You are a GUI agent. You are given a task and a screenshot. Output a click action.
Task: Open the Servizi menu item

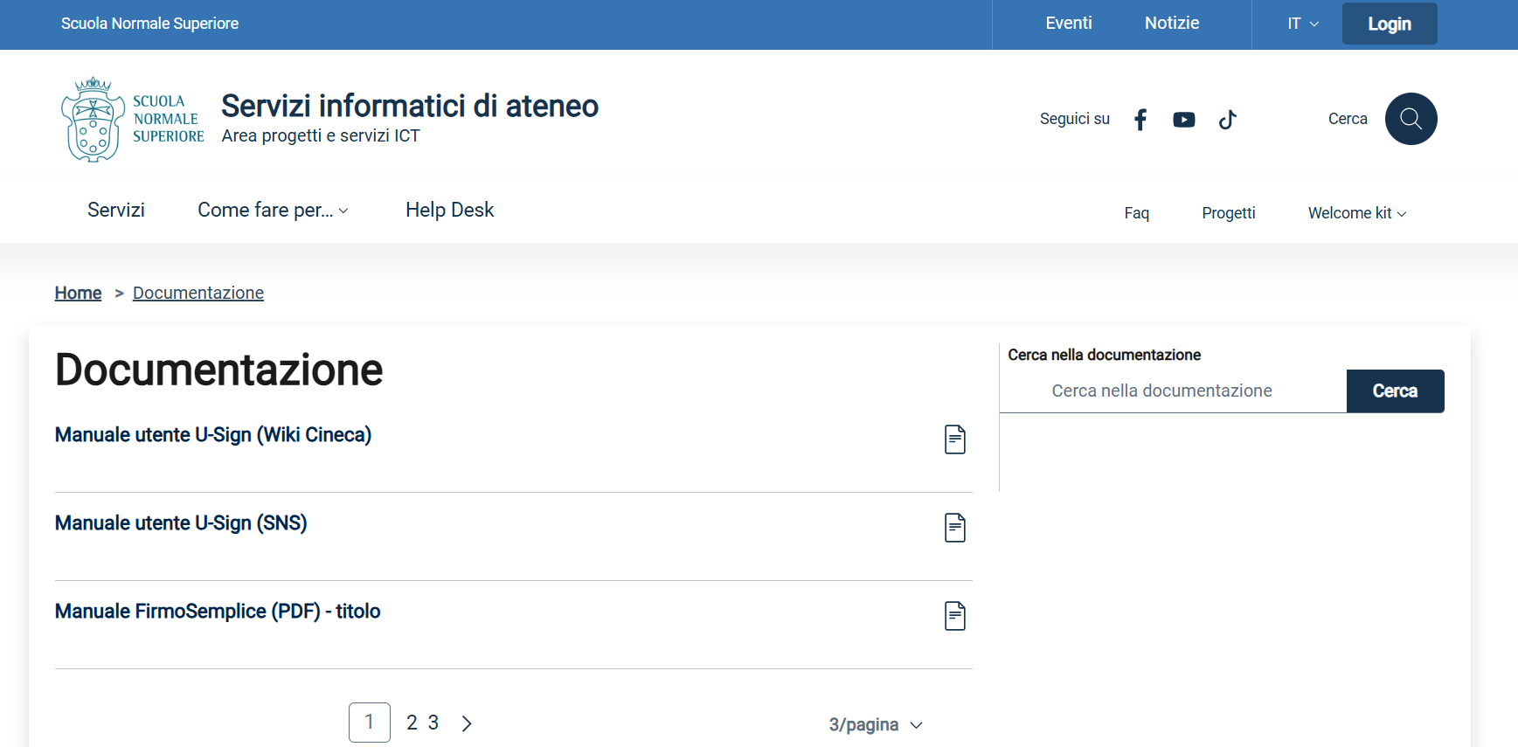tap(116, 211)
